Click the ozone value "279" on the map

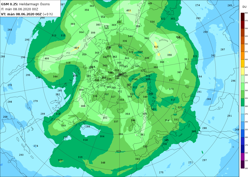coord(35,101)
